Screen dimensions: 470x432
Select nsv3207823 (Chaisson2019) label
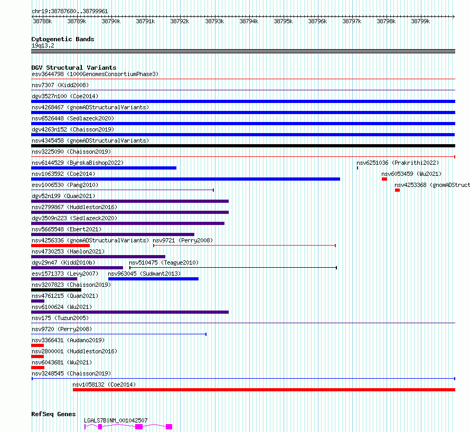71,285
